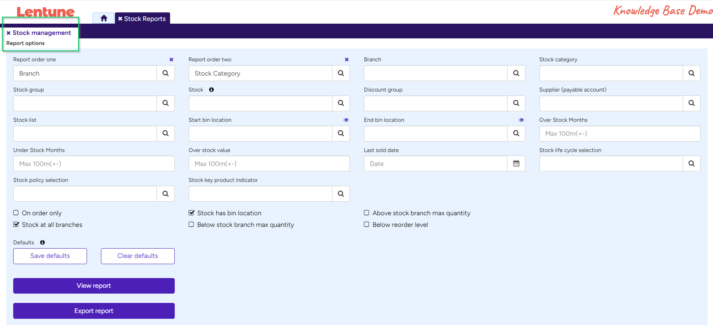Focus the Stock key product indicator field
The height and width of the screenshot is (325, 713).
point(261,194)
